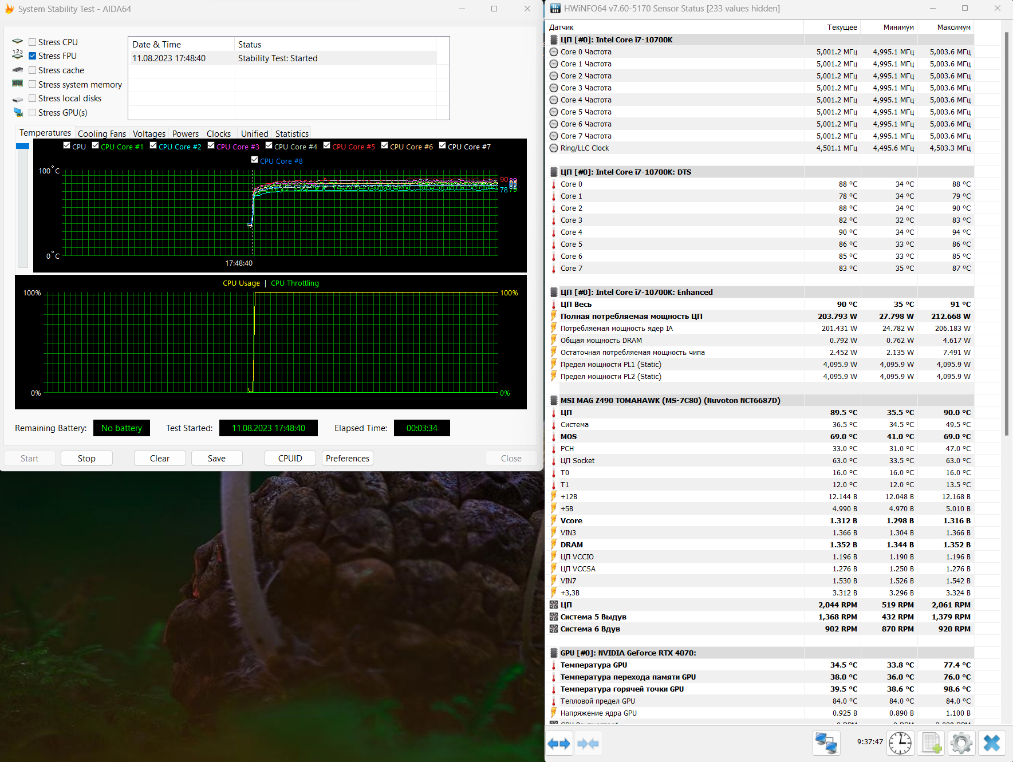This screenshot has height=762, width=1013.
Task: Open the CPUID panel
Action: click(x=290, y=458)
